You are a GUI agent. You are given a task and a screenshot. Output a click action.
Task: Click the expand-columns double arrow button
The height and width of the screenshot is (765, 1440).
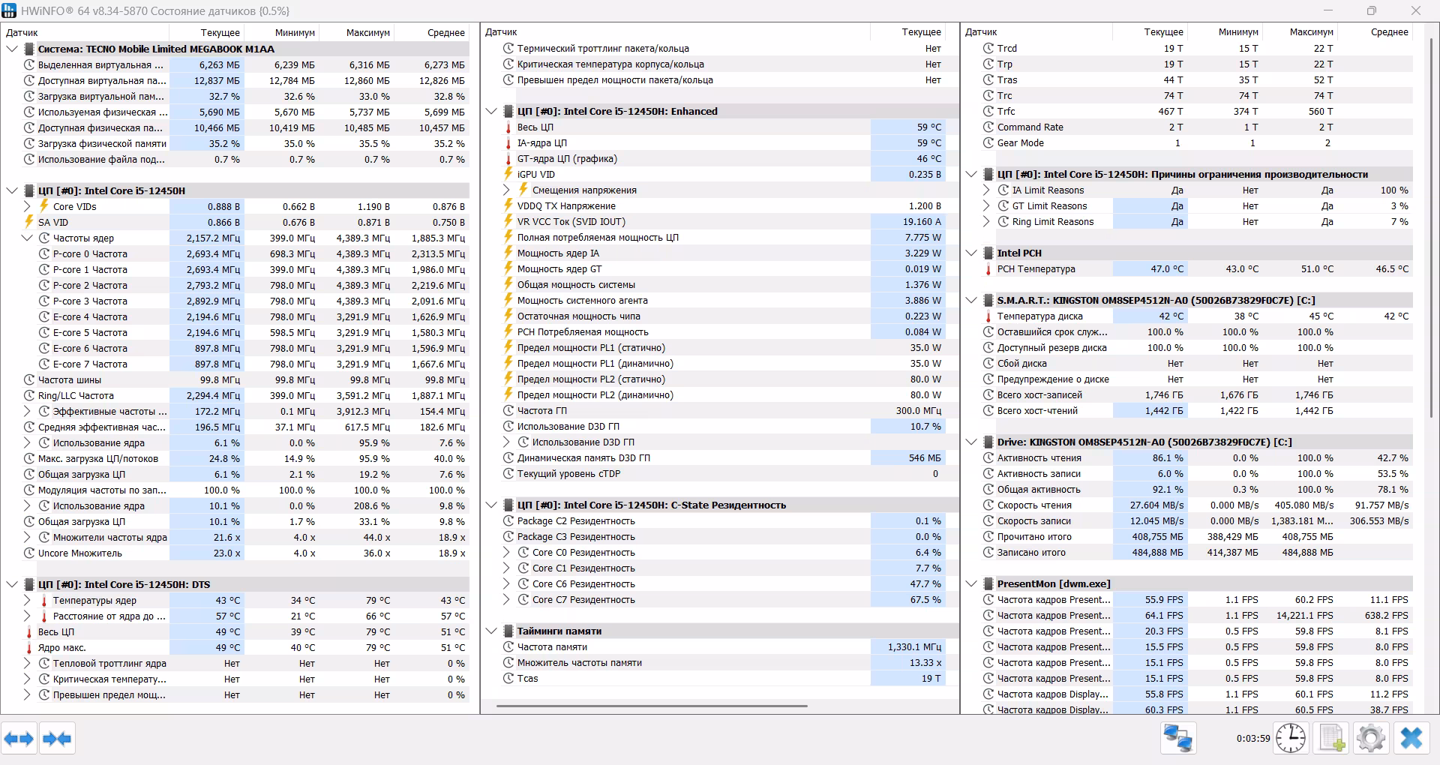[x=19, y=739]
